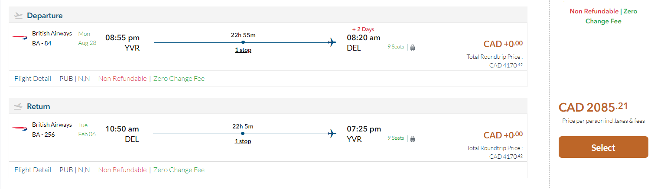Show the 1 stop details for return
This screenshot has width=651, height=189.
pos(243,141)
